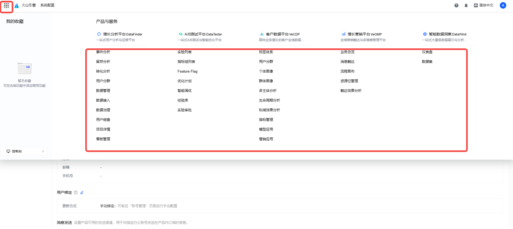Click the 产品与服务 heading
This screenshot has width=513, height=229.
click(x=107, y=22)
